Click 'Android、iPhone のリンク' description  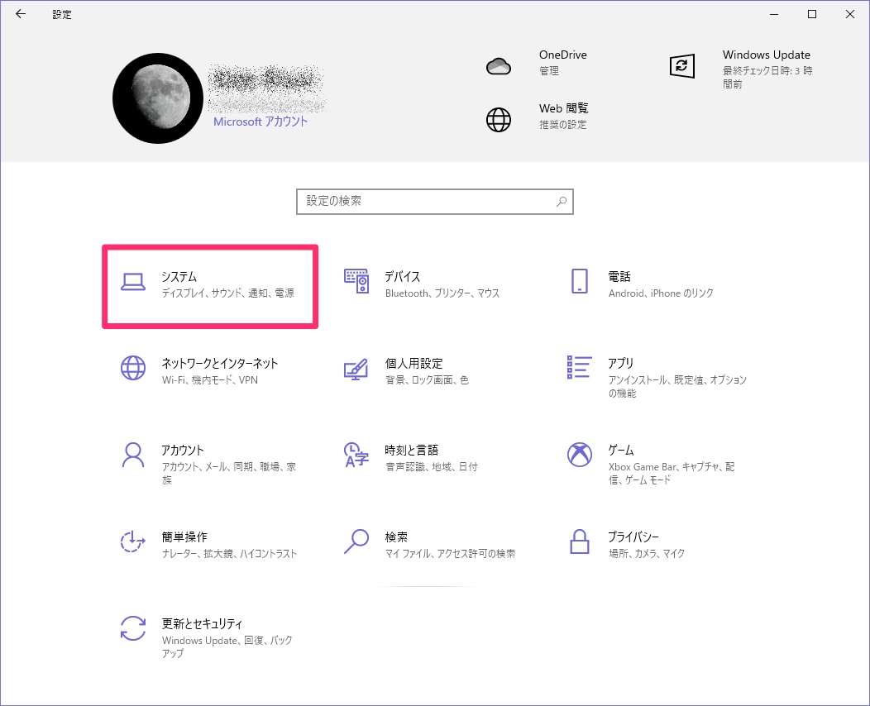(x=661, y=293)
